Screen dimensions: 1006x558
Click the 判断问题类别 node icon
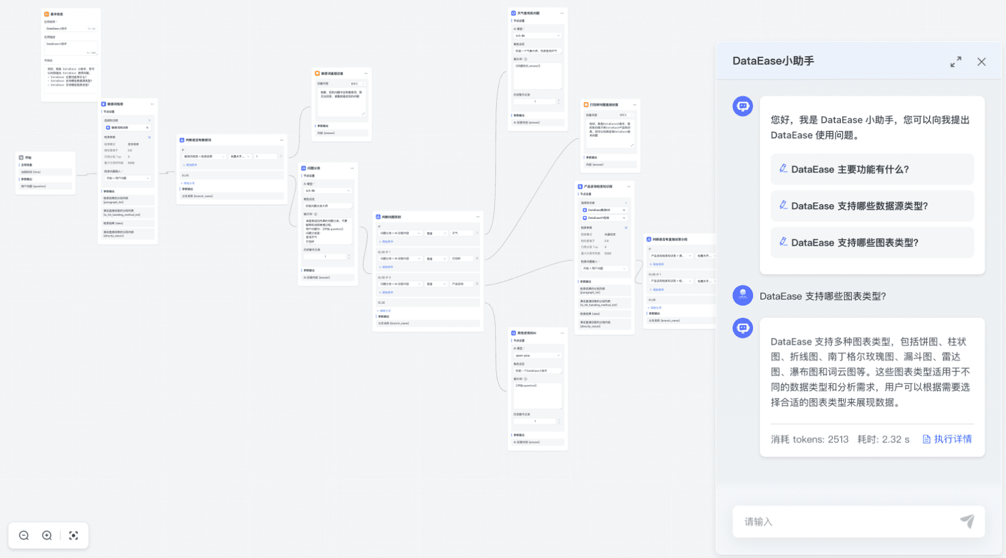pos(378,217)
